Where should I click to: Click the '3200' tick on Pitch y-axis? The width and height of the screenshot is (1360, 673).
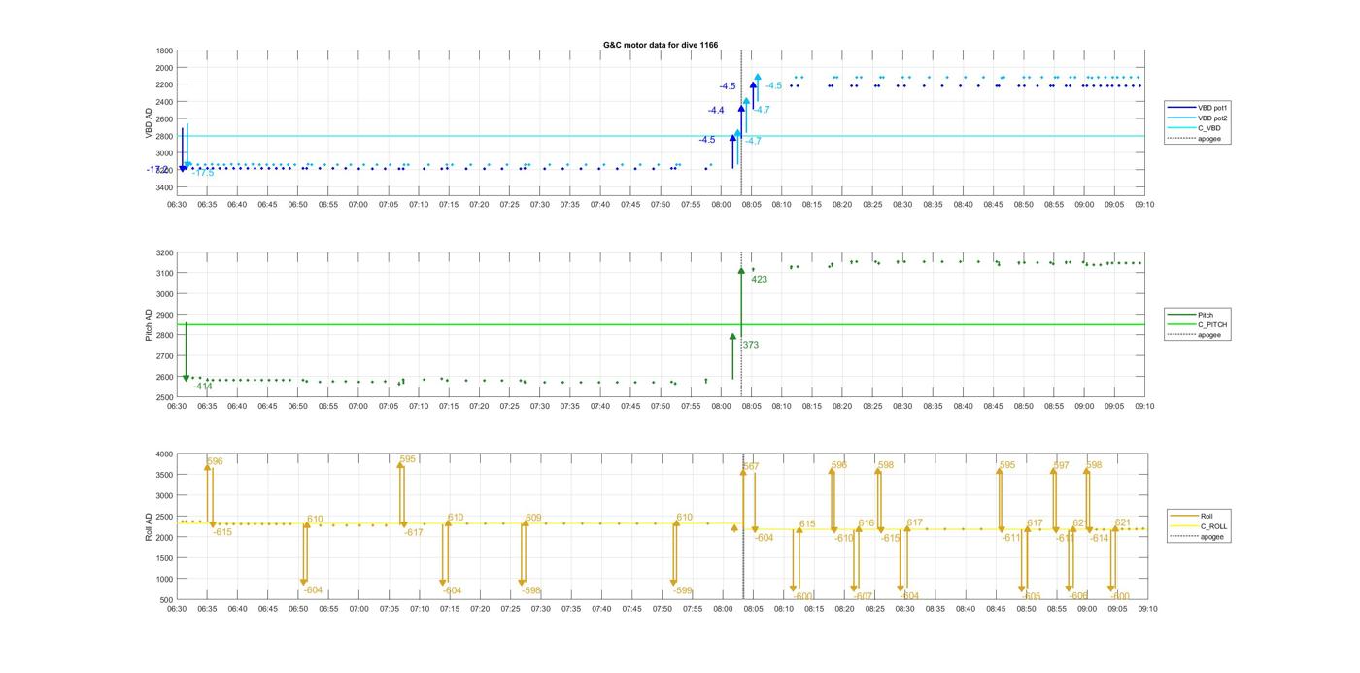tap(164, 252)
